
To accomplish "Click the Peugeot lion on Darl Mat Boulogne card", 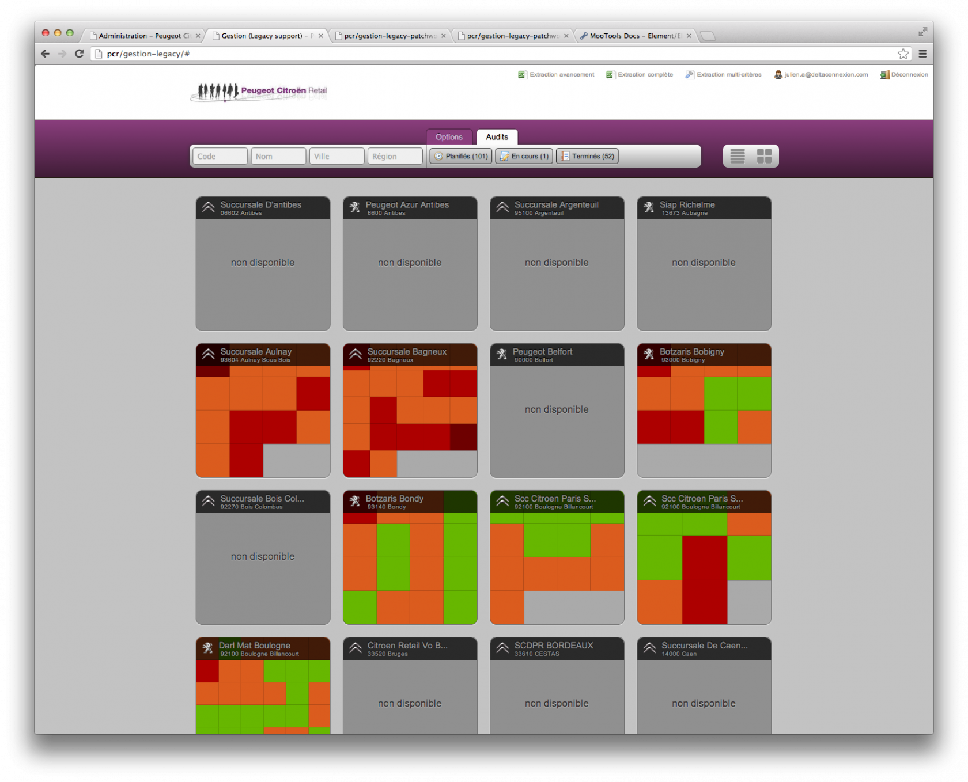I will [x=208, y=648].
